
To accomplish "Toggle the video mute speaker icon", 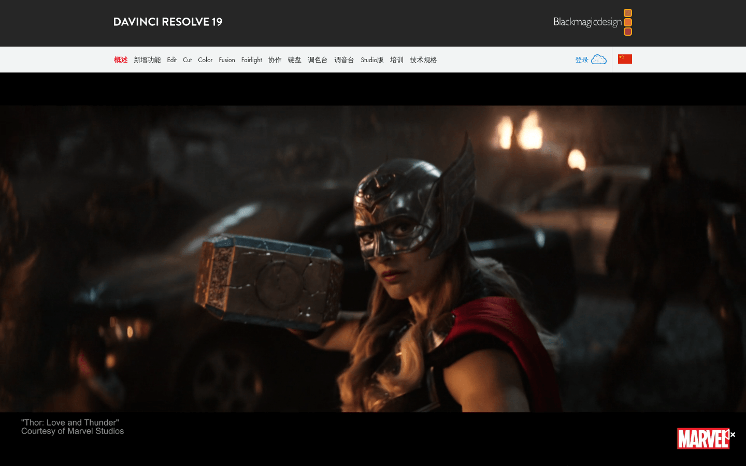I will [730, 434].
